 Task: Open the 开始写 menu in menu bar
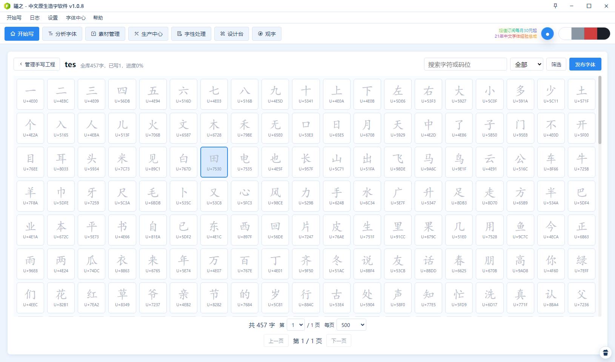pos(14,18)
